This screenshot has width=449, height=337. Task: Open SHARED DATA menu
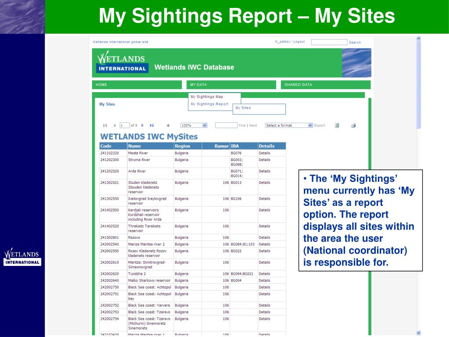(326, 85)
